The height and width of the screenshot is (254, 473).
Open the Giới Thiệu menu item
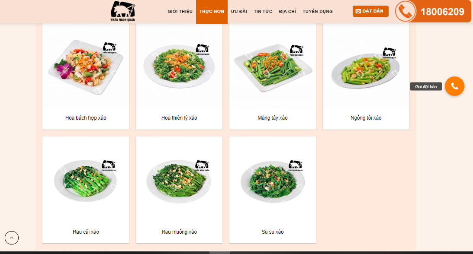[x=180, y=11]
